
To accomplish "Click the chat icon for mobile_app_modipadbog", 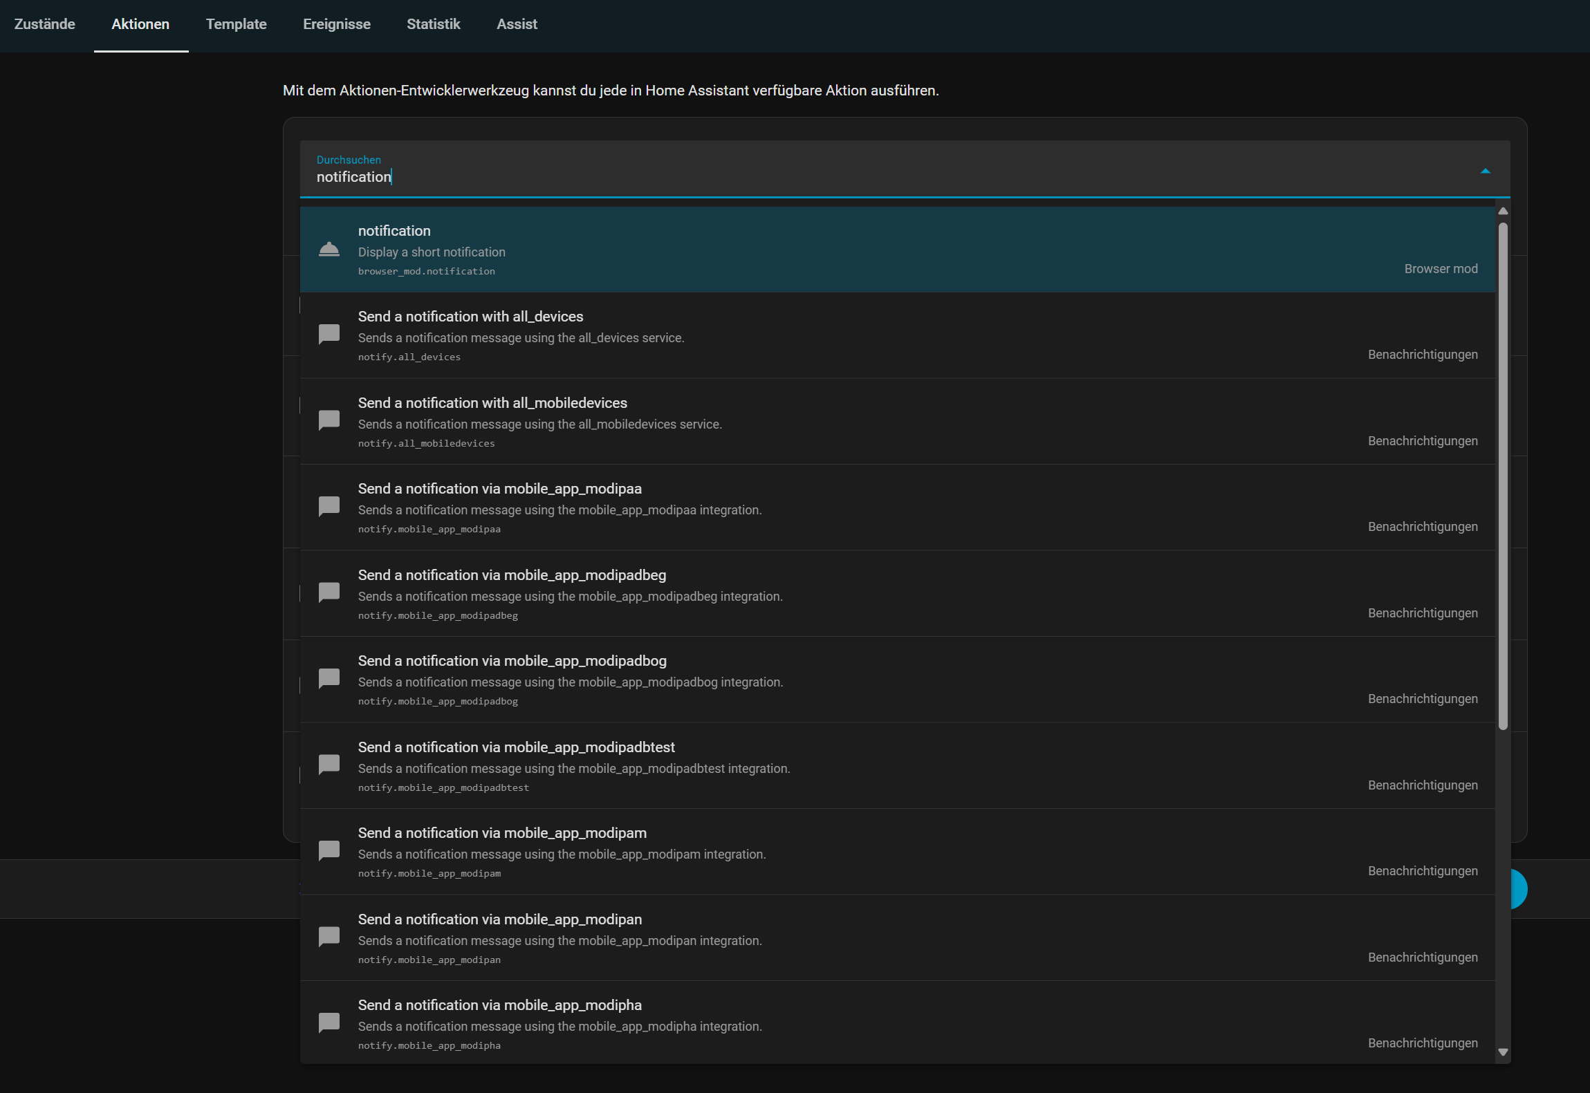I will point(329,679).
